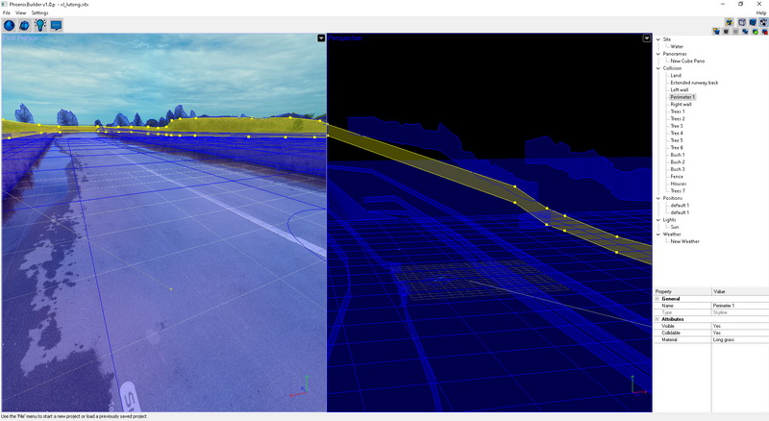The width and height of the screenshot is (769, 421).
Task: Open the Perspective viewport dropdown arrow
Action: click(x=647, y=39)
